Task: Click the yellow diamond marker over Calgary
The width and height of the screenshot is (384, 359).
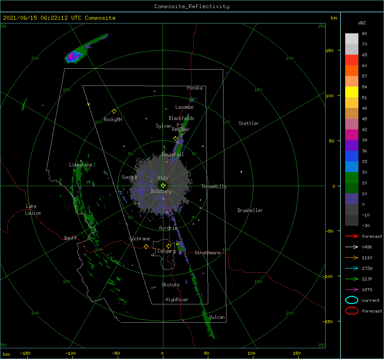Action: coord(169,246)
